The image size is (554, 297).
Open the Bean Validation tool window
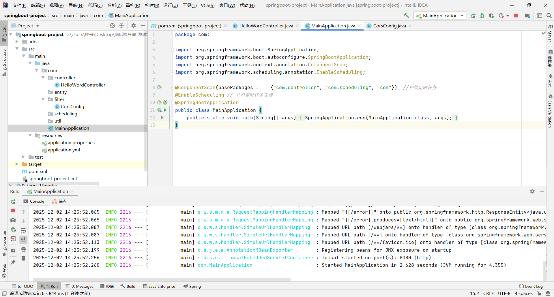[550, 111]
